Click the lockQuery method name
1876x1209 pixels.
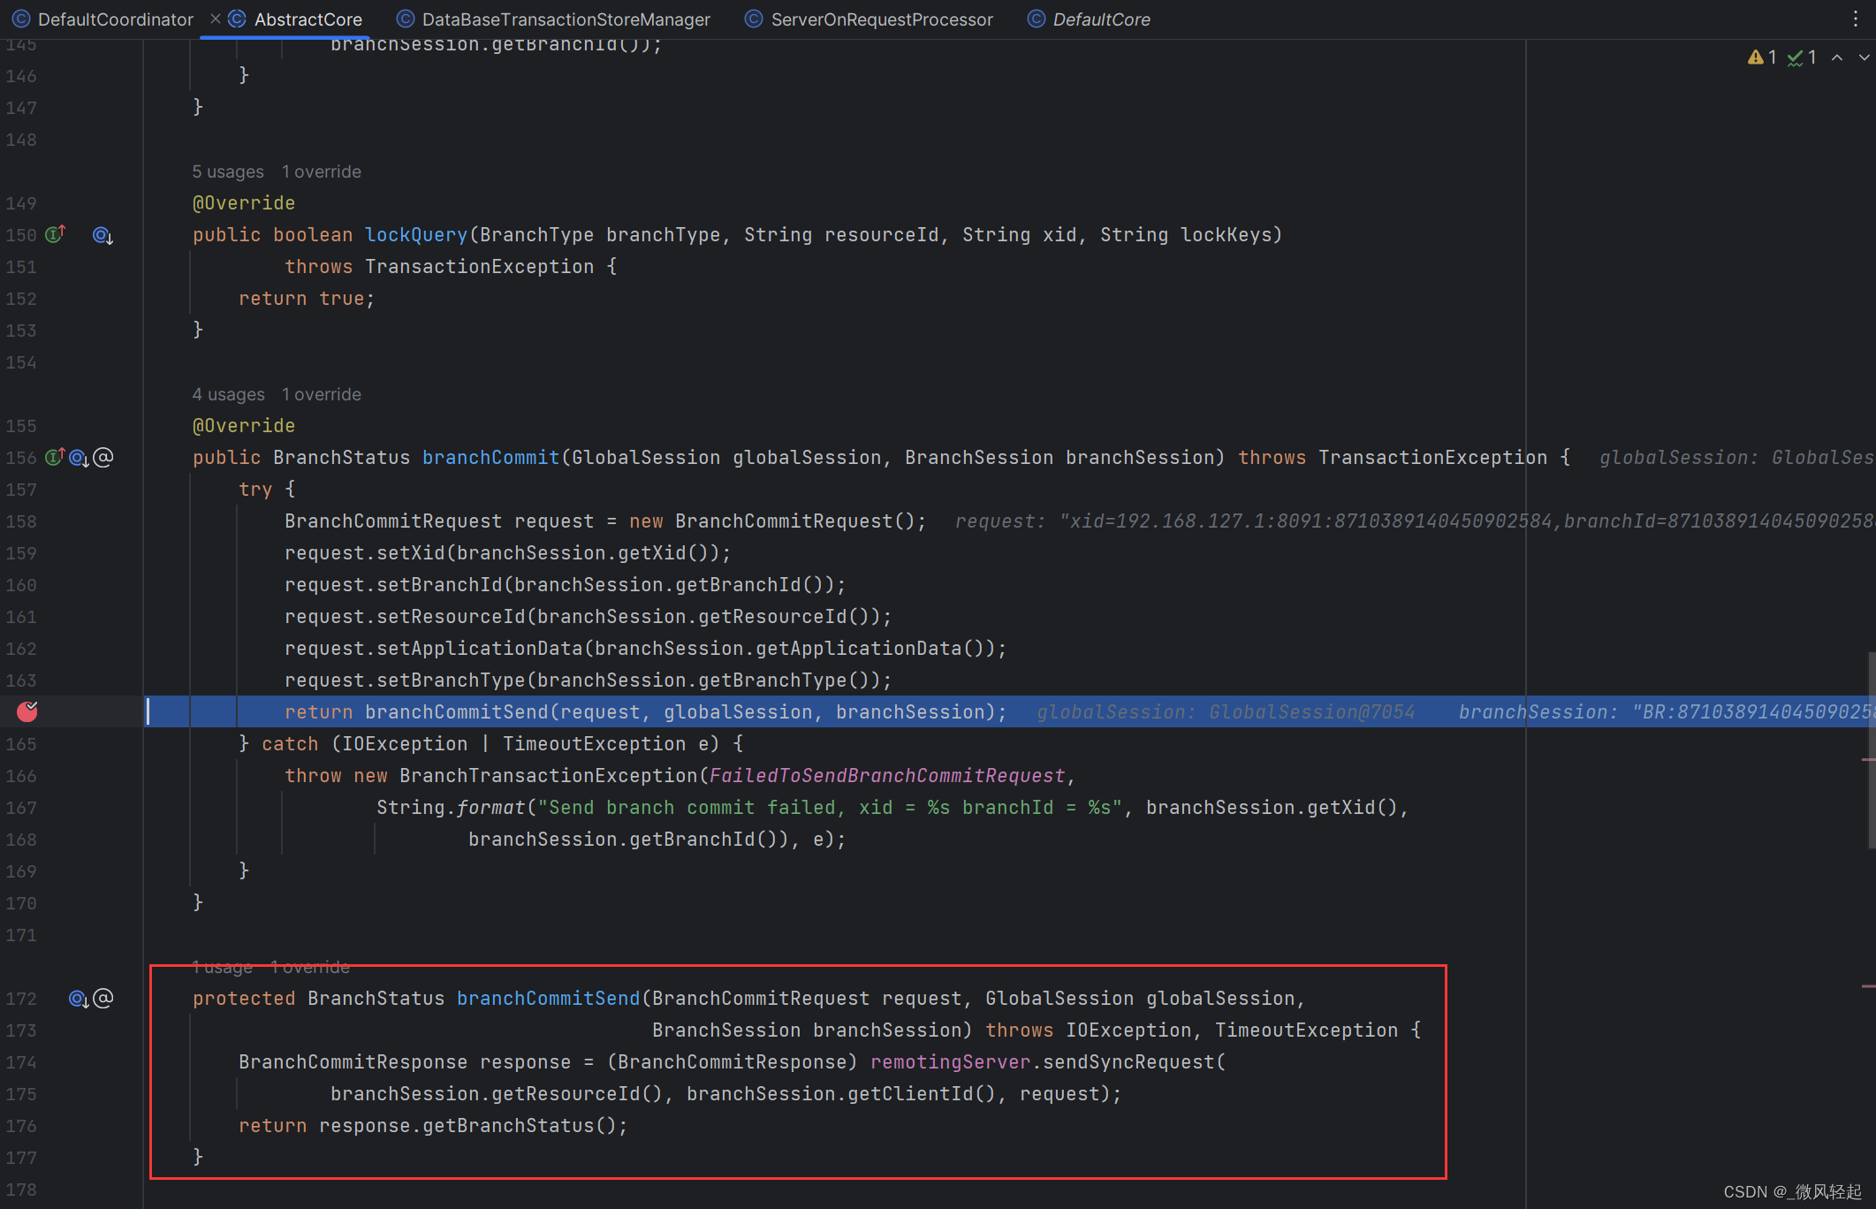pos(415,235)
